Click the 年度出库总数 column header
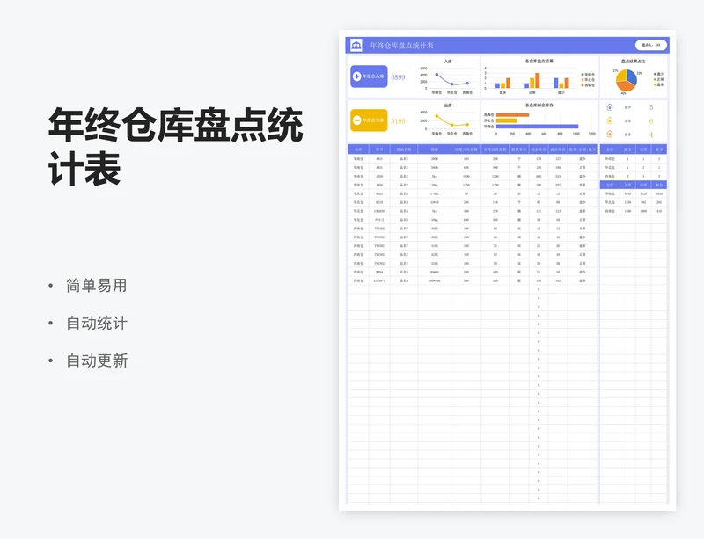The image size is (704, 539). 495,149
